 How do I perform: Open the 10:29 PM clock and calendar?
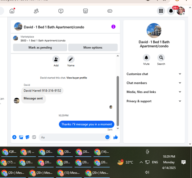tap(169, 162)
